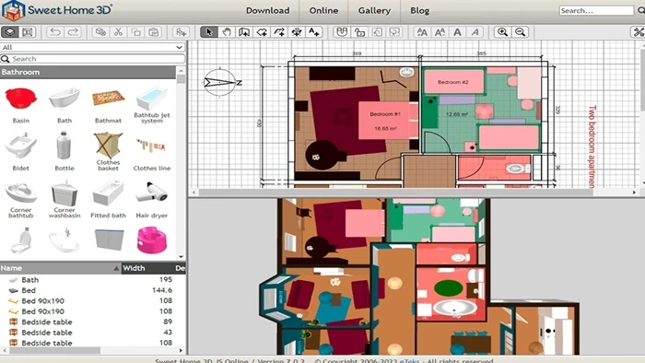Select the Bidet catalog item
This screenshot has width=645, height=363.
(20, 151)
